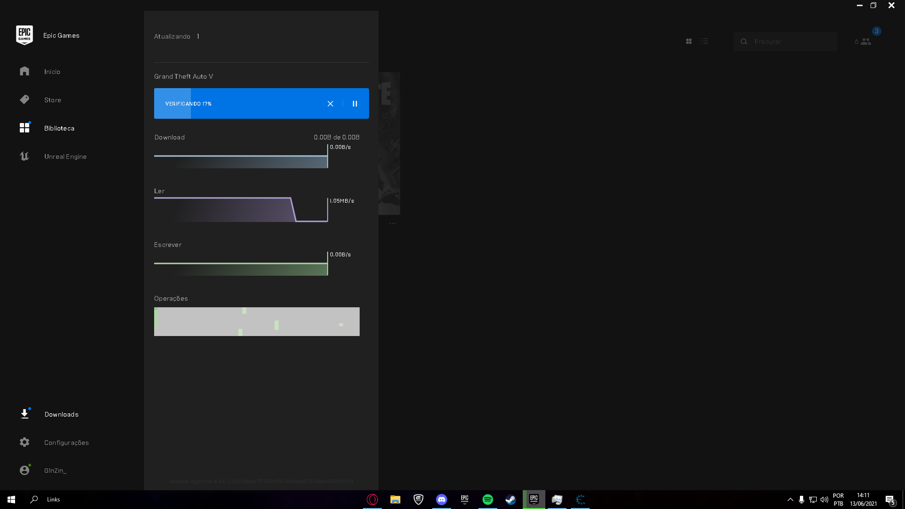
Task: Open Unreal Engine section
Action: [65, 156]
